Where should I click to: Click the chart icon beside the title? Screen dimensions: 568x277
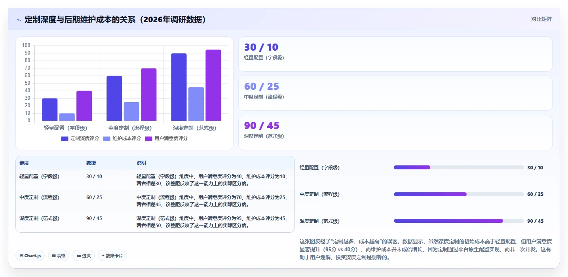19,20
